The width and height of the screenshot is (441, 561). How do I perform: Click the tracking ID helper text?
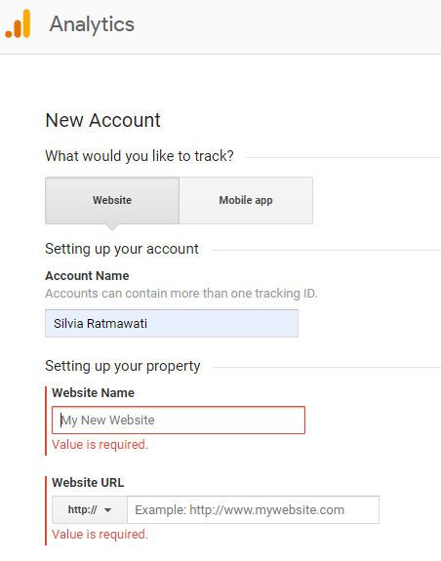click(x=181, y=294)
